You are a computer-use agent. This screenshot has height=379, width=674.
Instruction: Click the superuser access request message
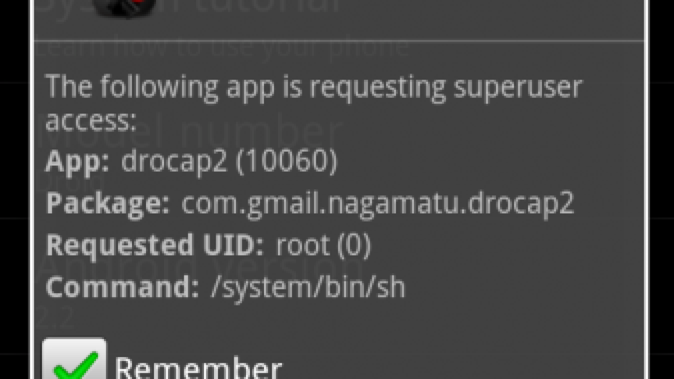[314, 103]
